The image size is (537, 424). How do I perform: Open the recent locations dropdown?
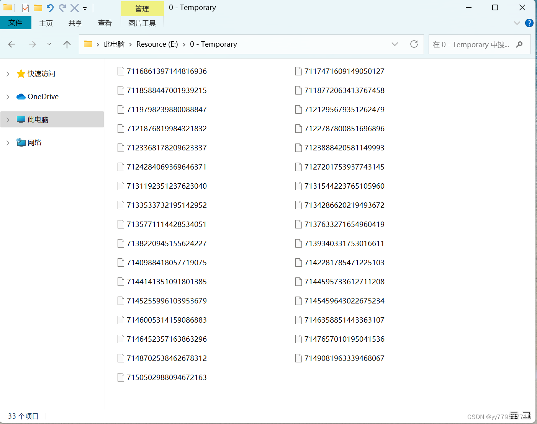point(49,44)
